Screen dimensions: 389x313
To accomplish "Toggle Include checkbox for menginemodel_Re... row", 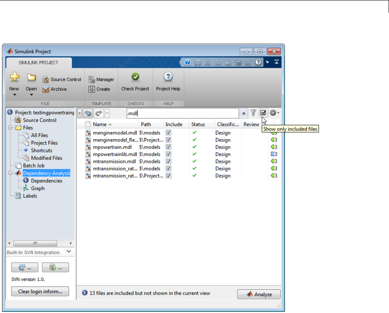I will pos(168,140).
